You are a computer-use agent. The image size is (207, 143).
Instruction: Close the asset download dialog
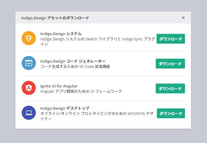[183, 18]
